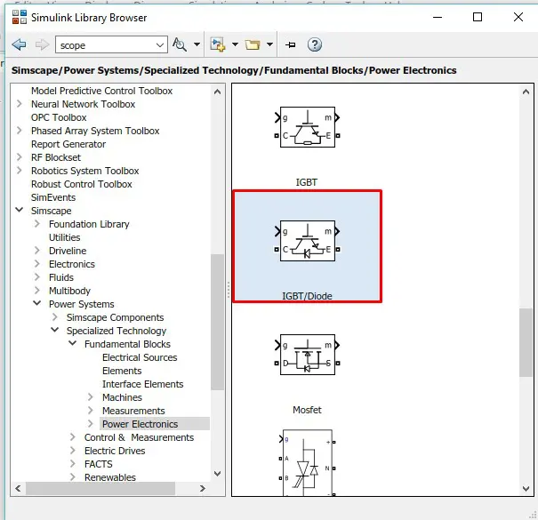Expand the Neural Network Toolbox node

click(x=20, y=104)
